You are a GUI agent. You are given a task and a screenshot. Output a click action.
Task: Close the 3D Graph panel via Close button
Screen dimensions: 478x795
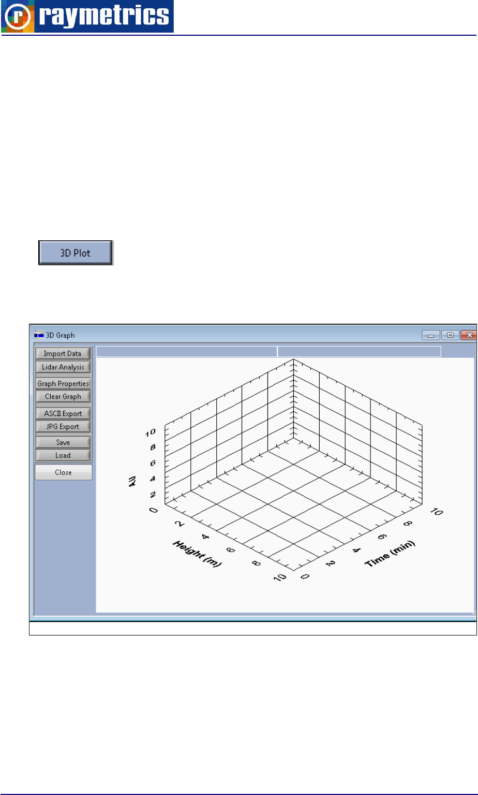[63, 472]
